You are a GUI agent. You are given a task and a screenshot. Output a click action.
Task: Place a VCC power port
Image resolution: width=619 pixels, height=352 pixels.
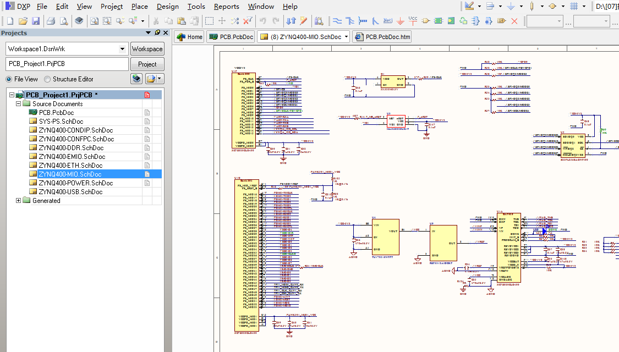(x=413, y=20)
